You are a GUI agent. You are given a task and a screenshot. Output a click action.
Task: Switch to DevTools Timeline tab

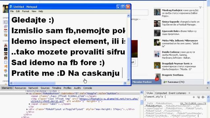click(56, 88)
